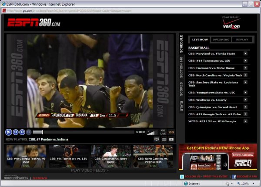Click the skip-to-start button

[x=16, y=132]
